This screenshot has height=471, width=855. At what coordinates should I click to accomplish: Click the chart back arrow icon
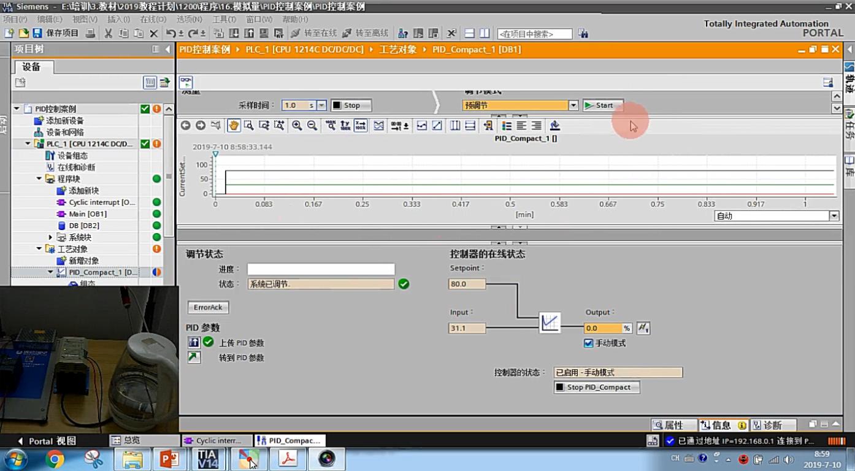(185, 125)
